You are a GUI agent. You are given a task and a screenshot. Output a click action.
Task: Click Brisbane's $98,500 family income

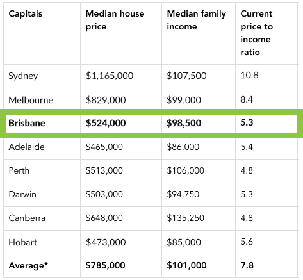coord(184,123)
